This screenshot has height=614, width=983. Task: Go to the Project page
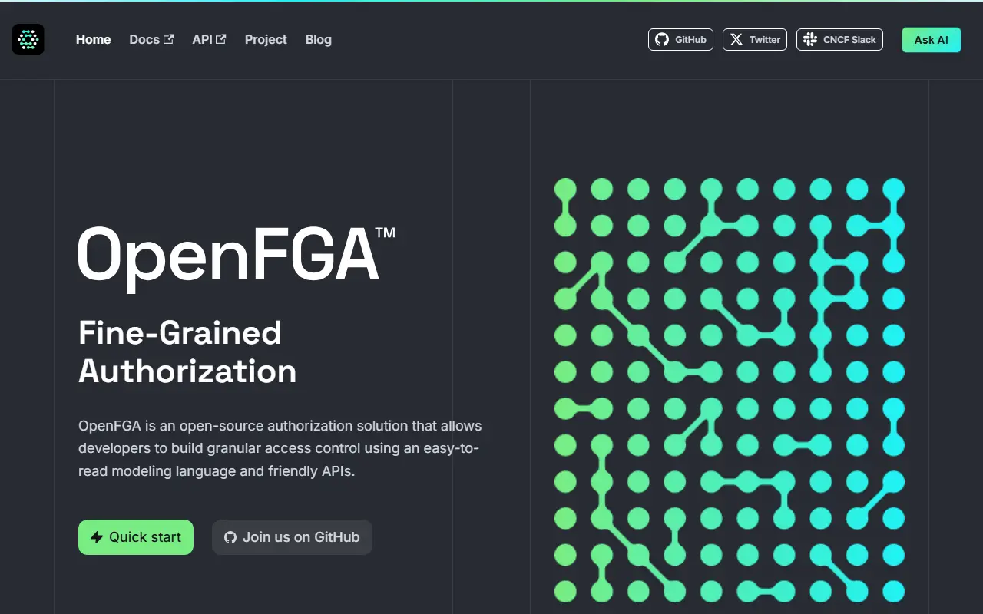point(266,39)
